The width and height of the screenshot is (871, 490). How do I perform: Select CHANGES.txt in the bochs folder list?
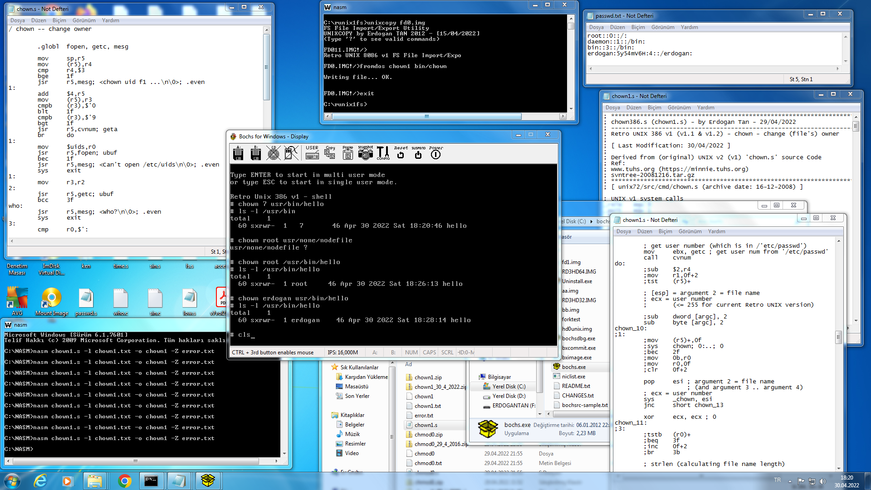(573, 396)
